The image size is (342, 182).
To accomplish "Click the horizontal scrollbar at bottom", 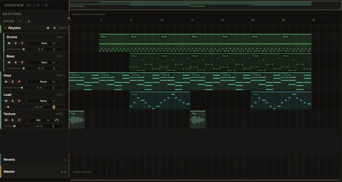I will [x=205, y=180].
